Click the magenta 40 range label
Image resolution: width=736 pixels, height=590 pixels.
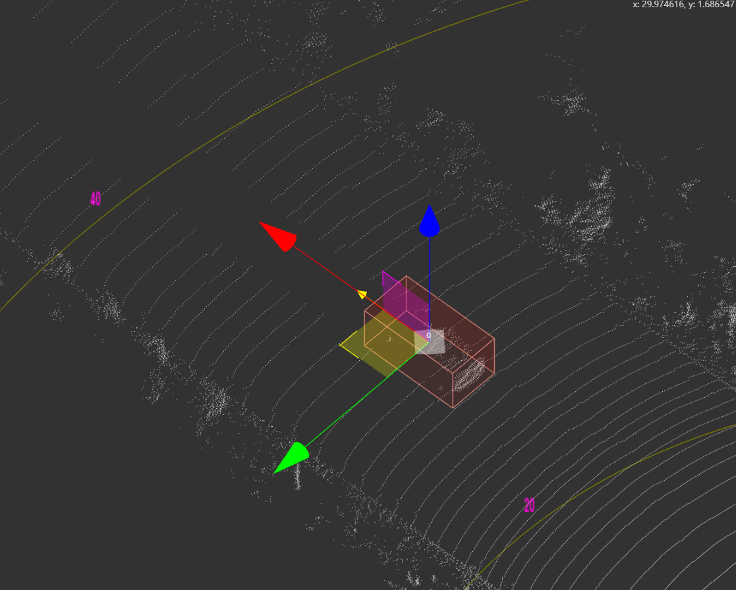coord(96,199)
